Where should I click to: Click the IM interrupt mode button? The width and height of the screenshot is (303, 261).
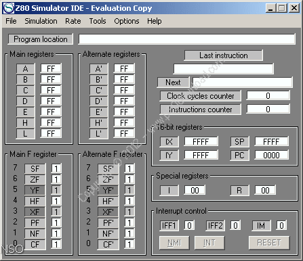point(261,226)
